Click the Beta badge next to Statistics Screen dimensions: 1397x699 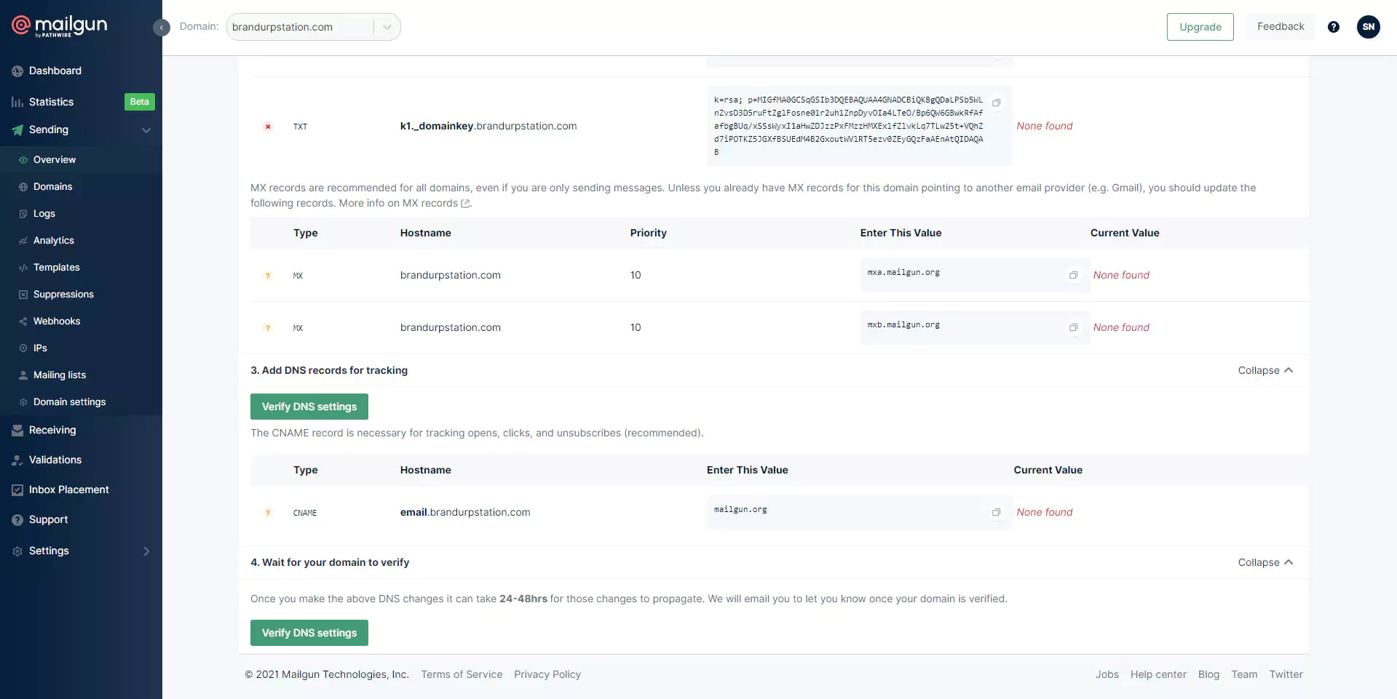tap(139, 102)
